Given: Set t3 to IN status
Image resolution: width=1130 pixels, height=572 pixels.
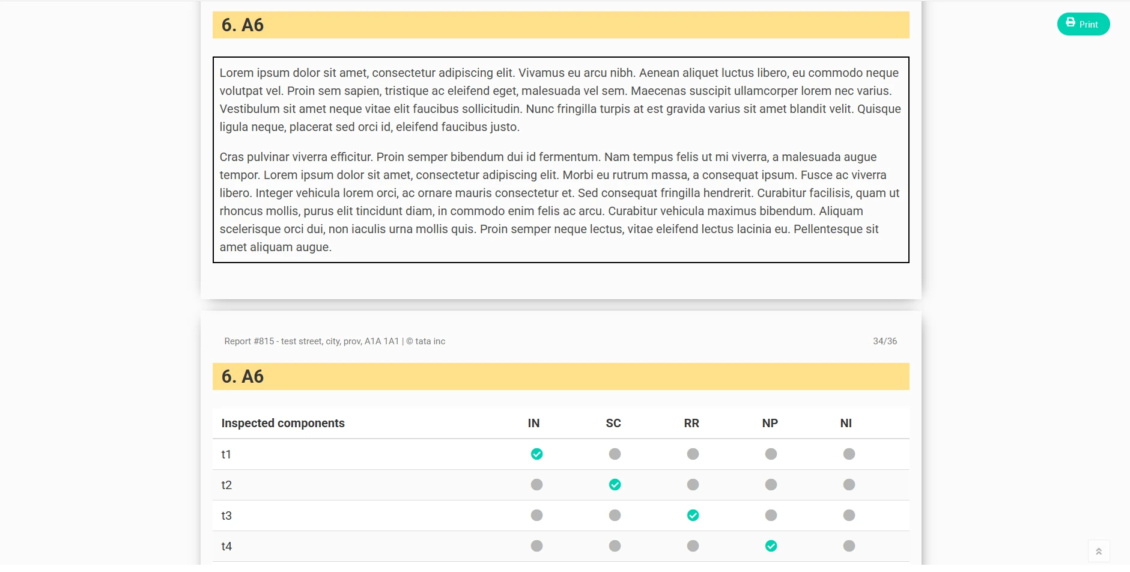Looking at the screenshot, I should point(536,516).
